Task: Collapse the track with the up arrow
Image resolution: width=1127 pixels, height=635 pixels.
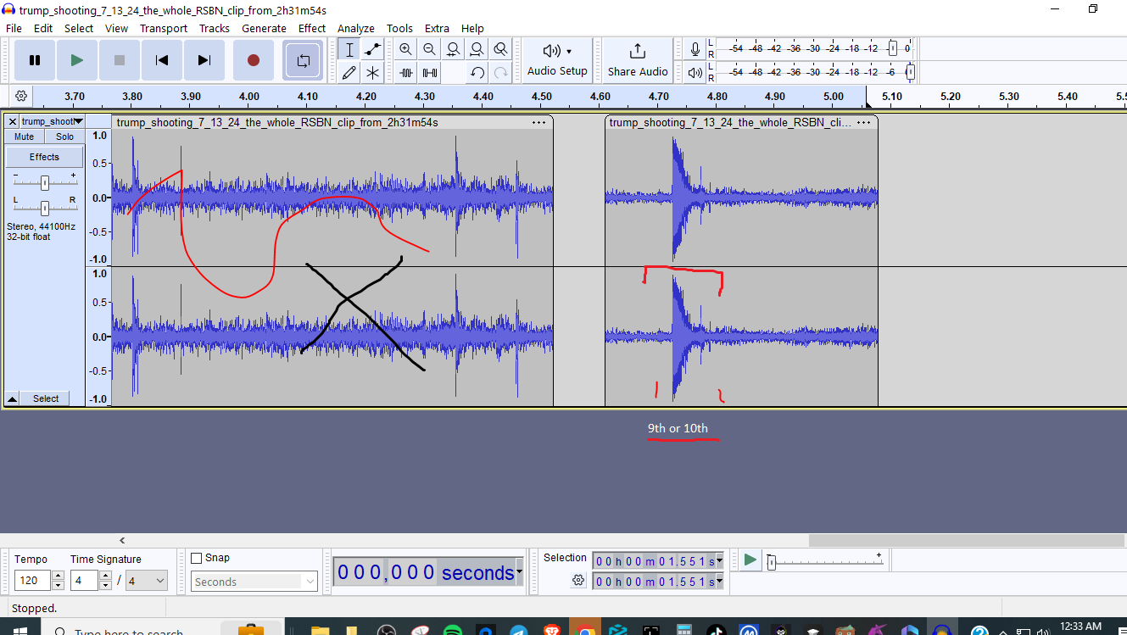Action: [13, 398]
